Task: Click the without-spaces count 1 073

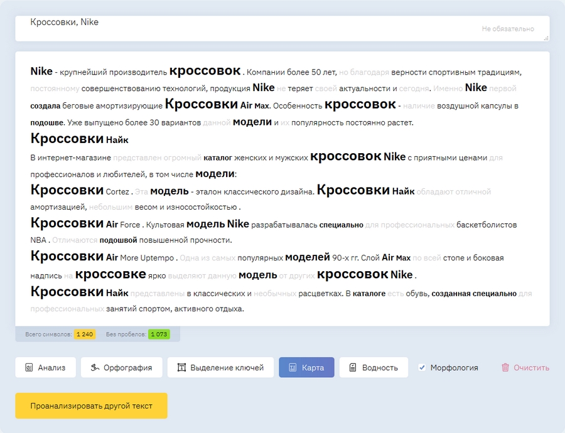Action: (x=159, y=334)
